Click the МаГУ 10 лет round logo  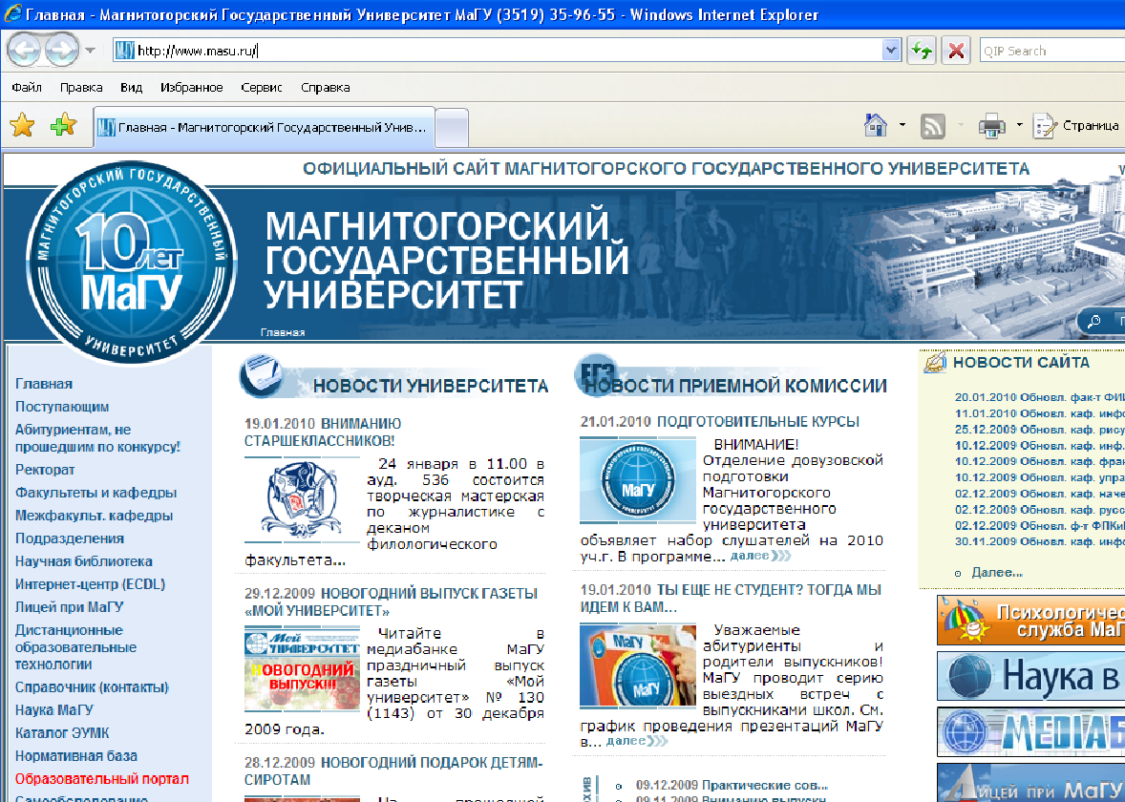pyautogui.click(x=131, y=263)
